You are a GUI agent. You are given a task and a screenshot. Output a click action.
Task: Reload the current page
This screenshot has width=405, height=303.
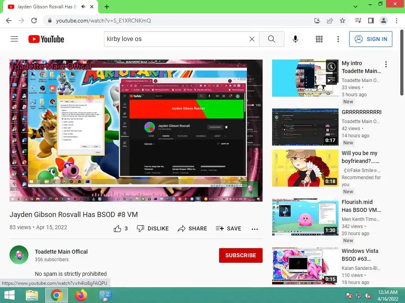pos(34,21)
